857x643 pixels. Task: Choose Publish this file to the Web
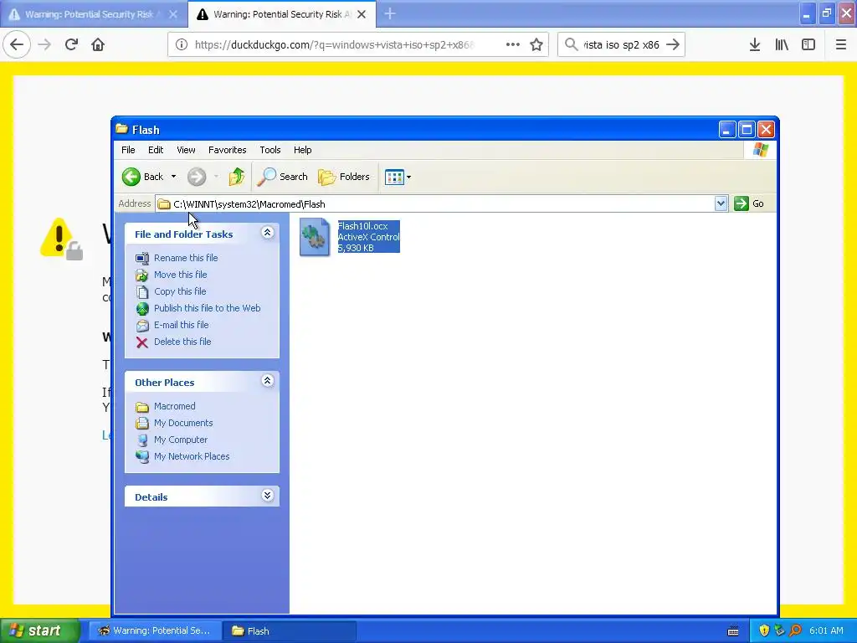pyautogui.click(x=208, y=308)
